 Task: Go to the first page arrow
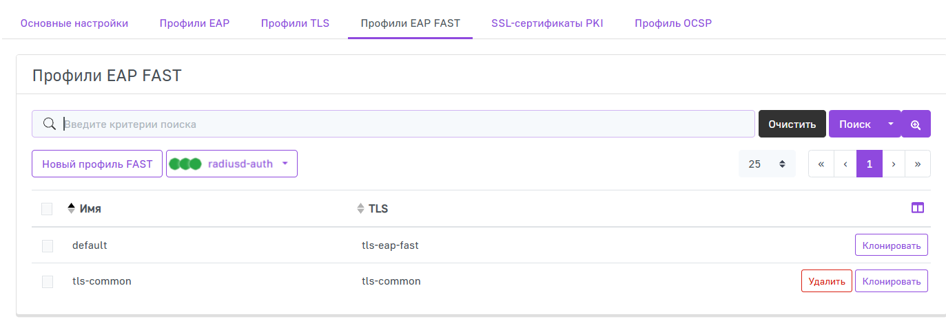pyautogui.click(x=821, y=164)
